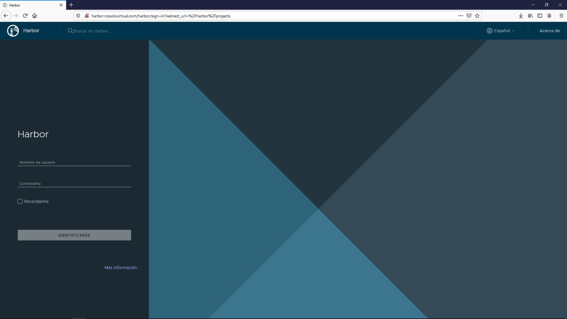Toggle the bookmark star in the address bar
567x319 pixels.
coord(477,16)
